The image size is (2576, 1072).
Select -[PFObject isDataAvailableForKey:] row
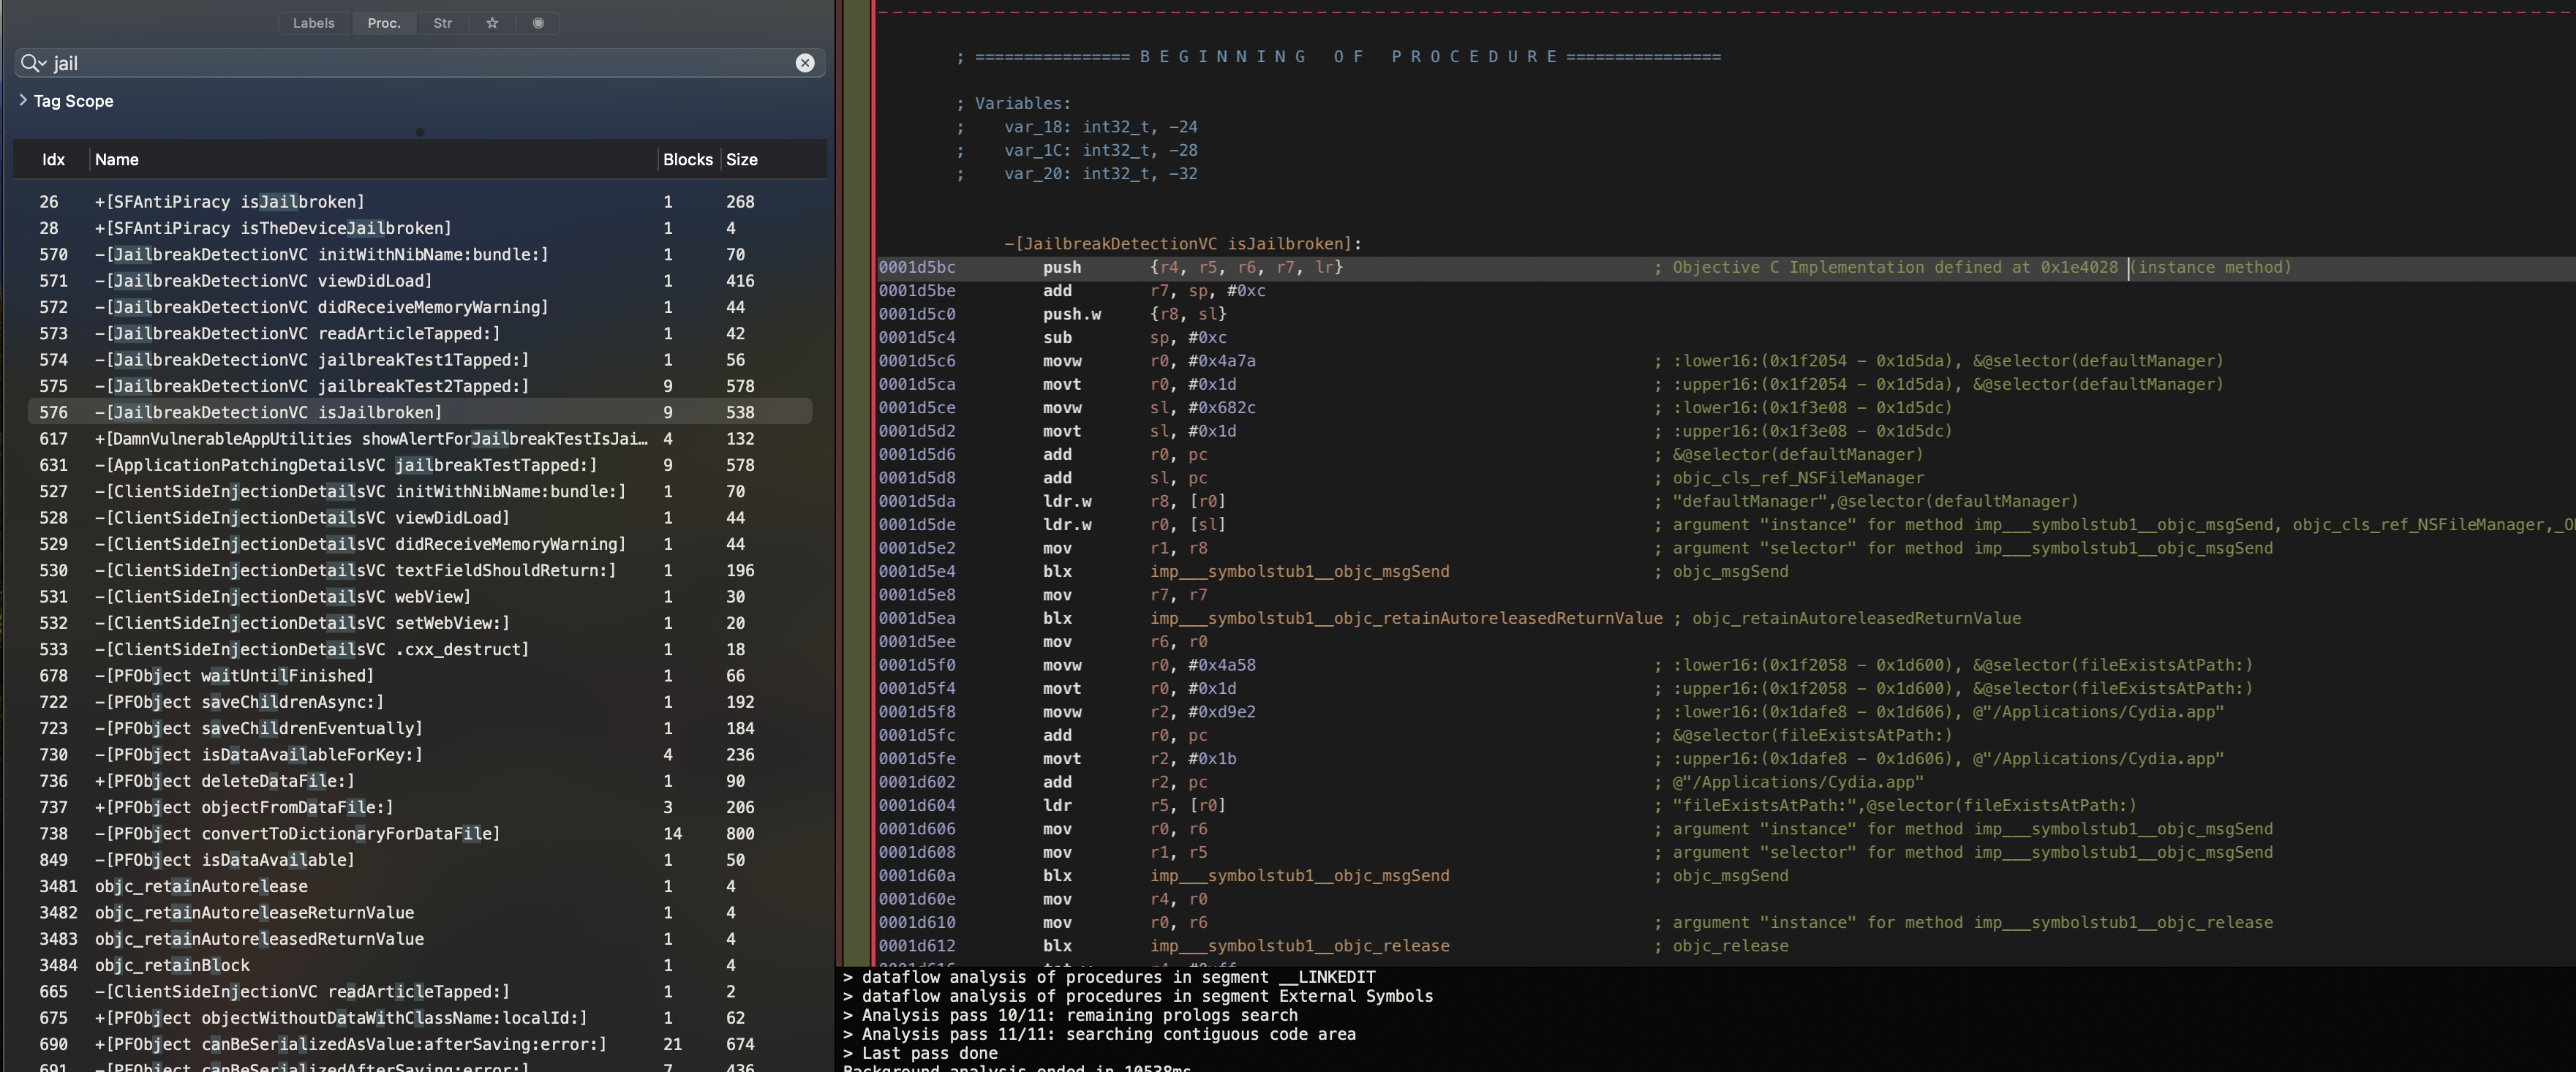(420, 755)
